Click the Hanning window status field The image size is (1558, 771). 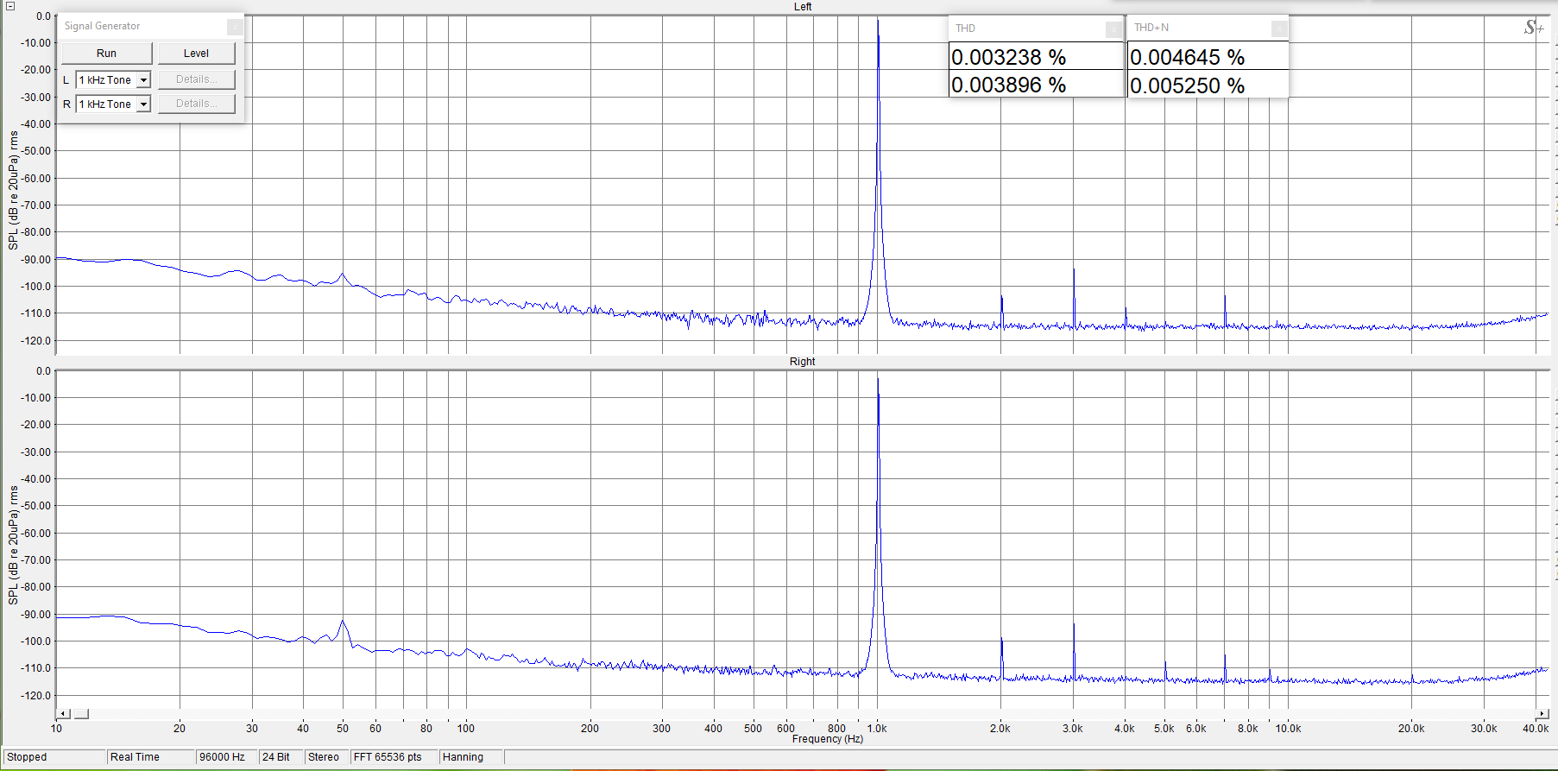(464, 757)
